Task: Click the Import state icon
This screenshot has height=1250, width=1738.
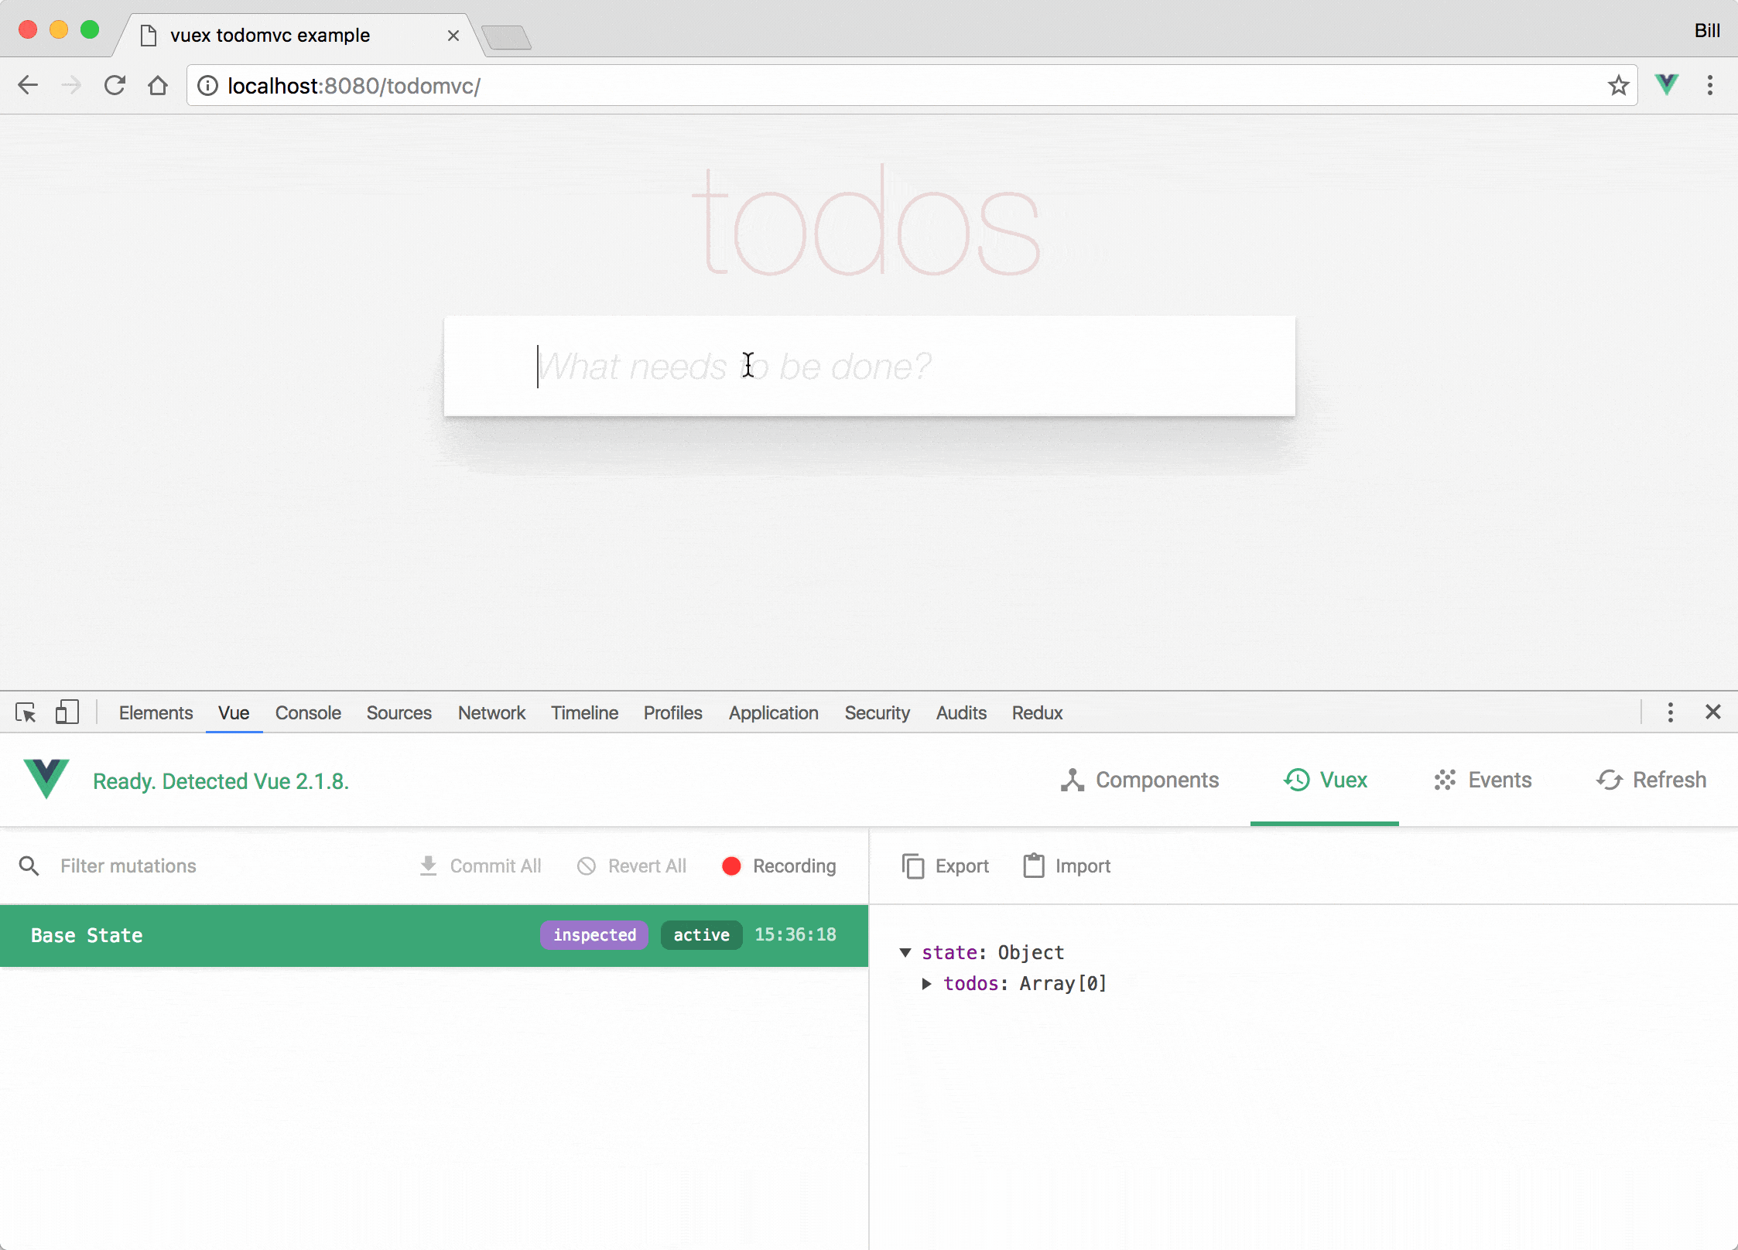Action: click(1032, 866)
